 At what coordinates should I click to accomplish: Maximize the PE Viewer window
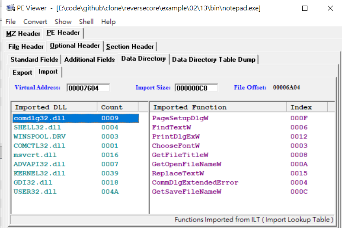305,8
